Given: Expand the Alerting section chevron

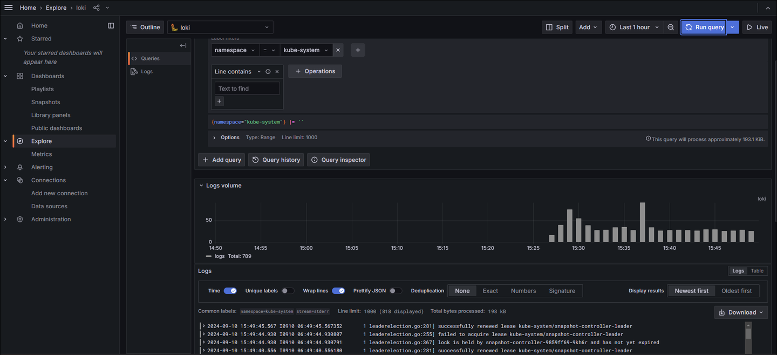Looking at the screenshot, I should pyautogui.click(x=5, y=167).
